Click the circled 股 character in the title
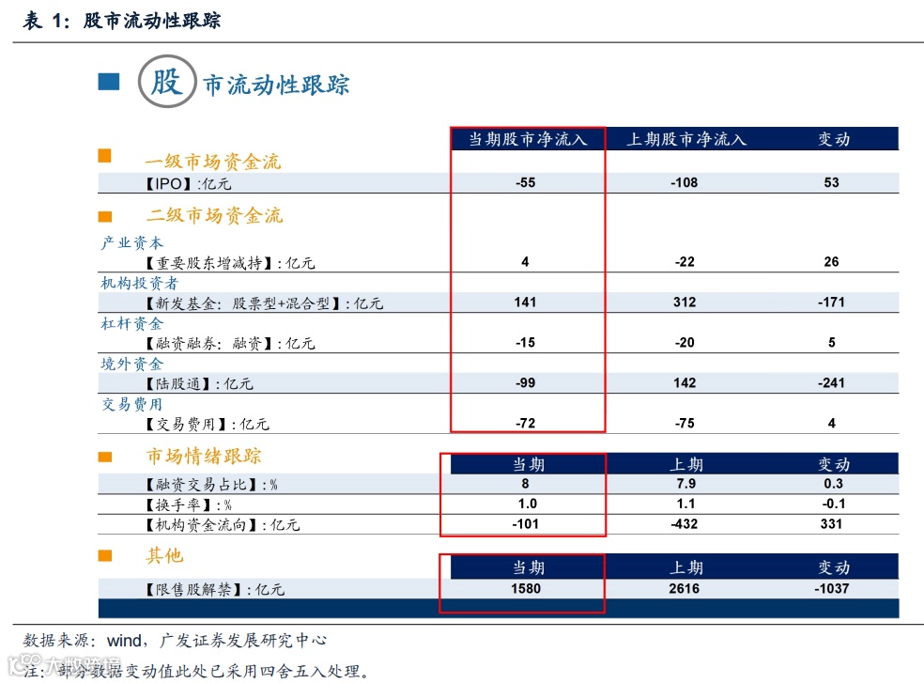This screenshot has width=924, height=683. point(167,82)
